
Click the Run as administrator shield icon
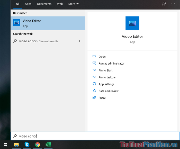94,63
